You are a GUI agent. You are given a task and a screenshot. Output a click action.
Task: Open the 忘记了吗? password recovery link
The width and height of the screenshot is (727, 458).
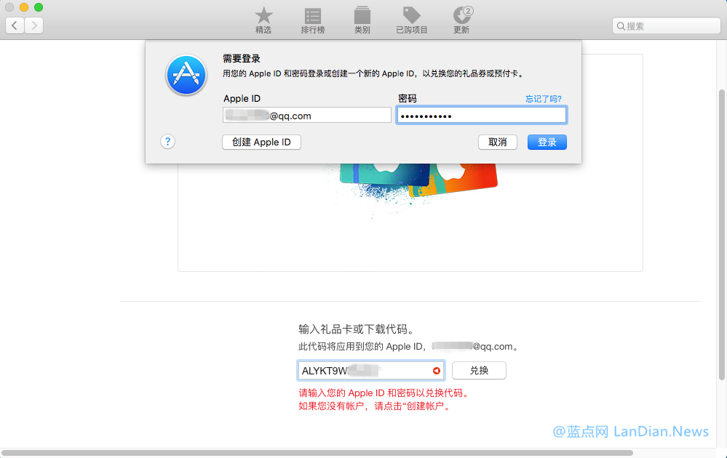[x=543, y=98]
